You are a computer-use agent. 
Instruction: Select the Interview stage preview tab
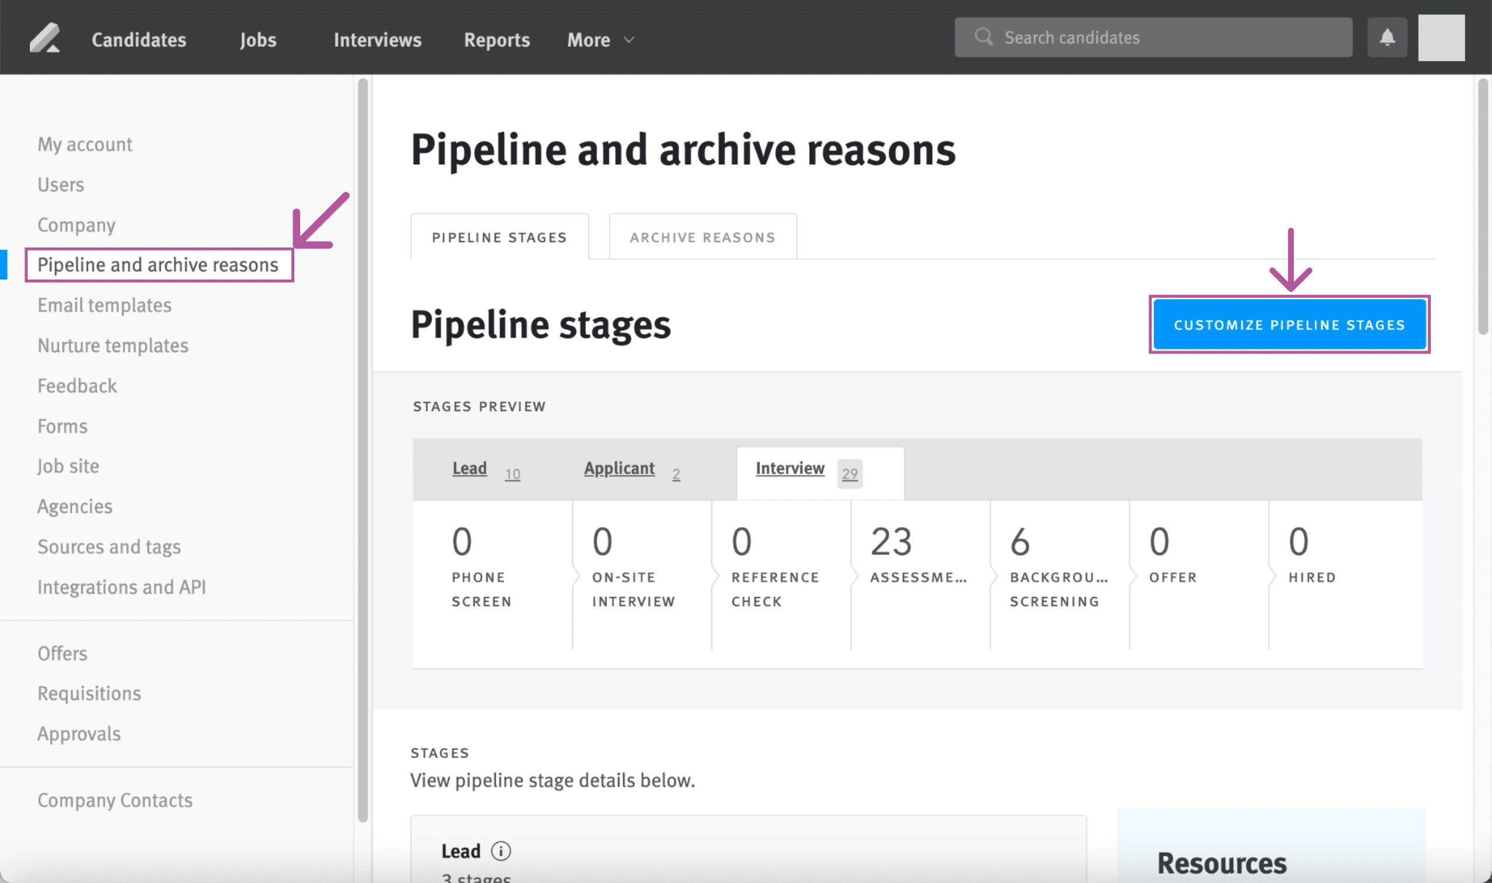tap(790, 469)
